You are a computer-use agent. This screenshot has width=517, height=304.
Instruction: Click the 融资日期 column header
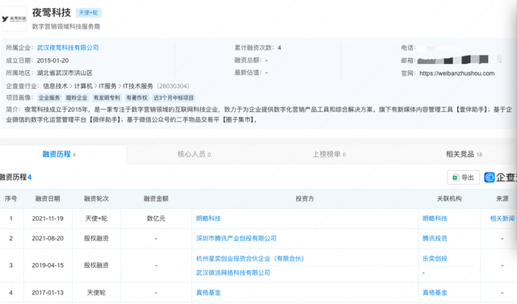[x=48, y=198]
